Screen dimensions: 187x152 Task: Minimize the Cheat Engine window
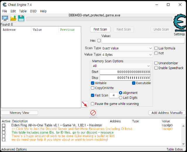coord(157,5)
